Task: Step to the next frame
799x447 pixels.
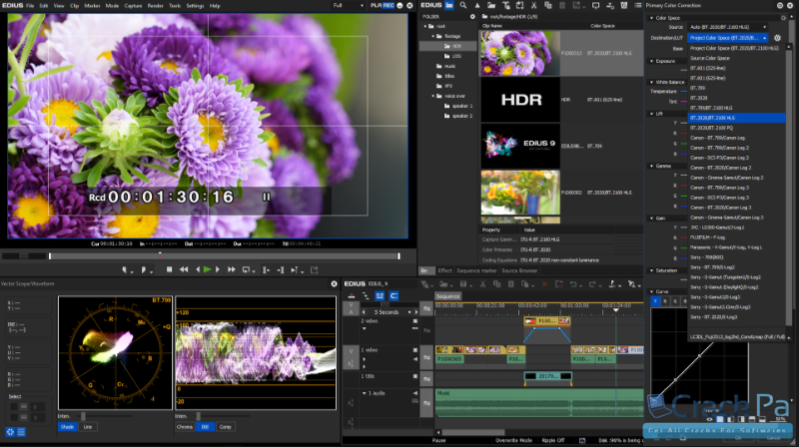Action: coord(218,269)
